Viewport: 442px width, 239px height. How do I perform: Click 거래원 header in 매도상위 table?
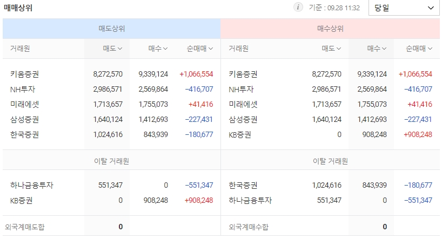click(20, 49)
